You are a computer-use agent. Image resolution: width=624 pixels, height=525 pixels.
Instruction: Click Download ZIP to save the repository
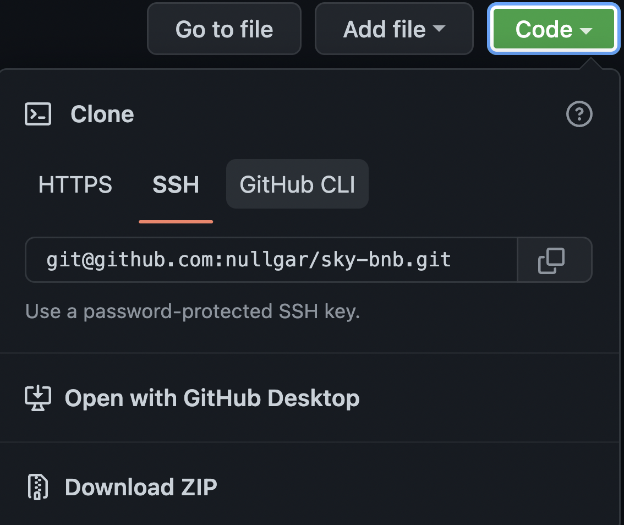(x=141, y=486)
